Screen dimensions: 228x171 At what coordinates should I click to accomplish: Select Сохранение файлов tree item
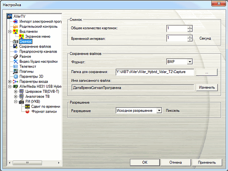click(35, 46)
